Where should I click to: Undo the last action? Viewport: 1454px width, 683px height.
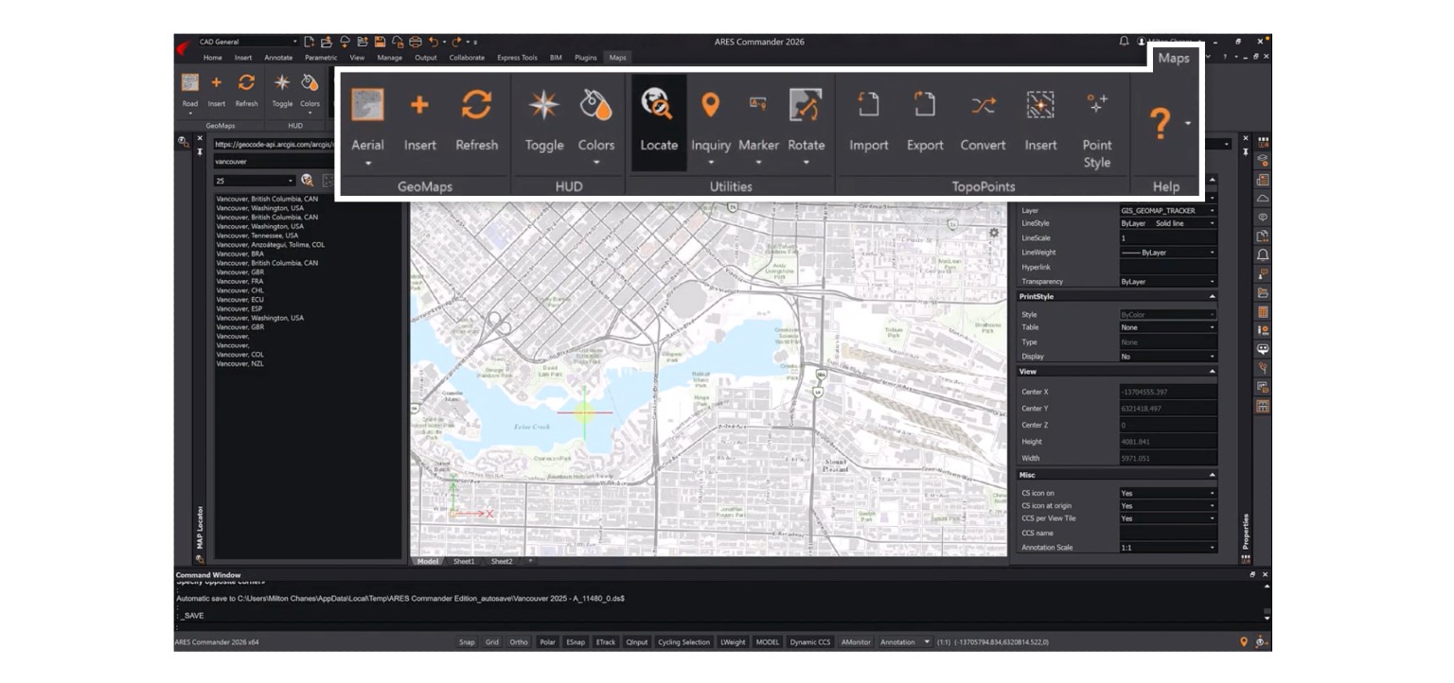point(433,42)
